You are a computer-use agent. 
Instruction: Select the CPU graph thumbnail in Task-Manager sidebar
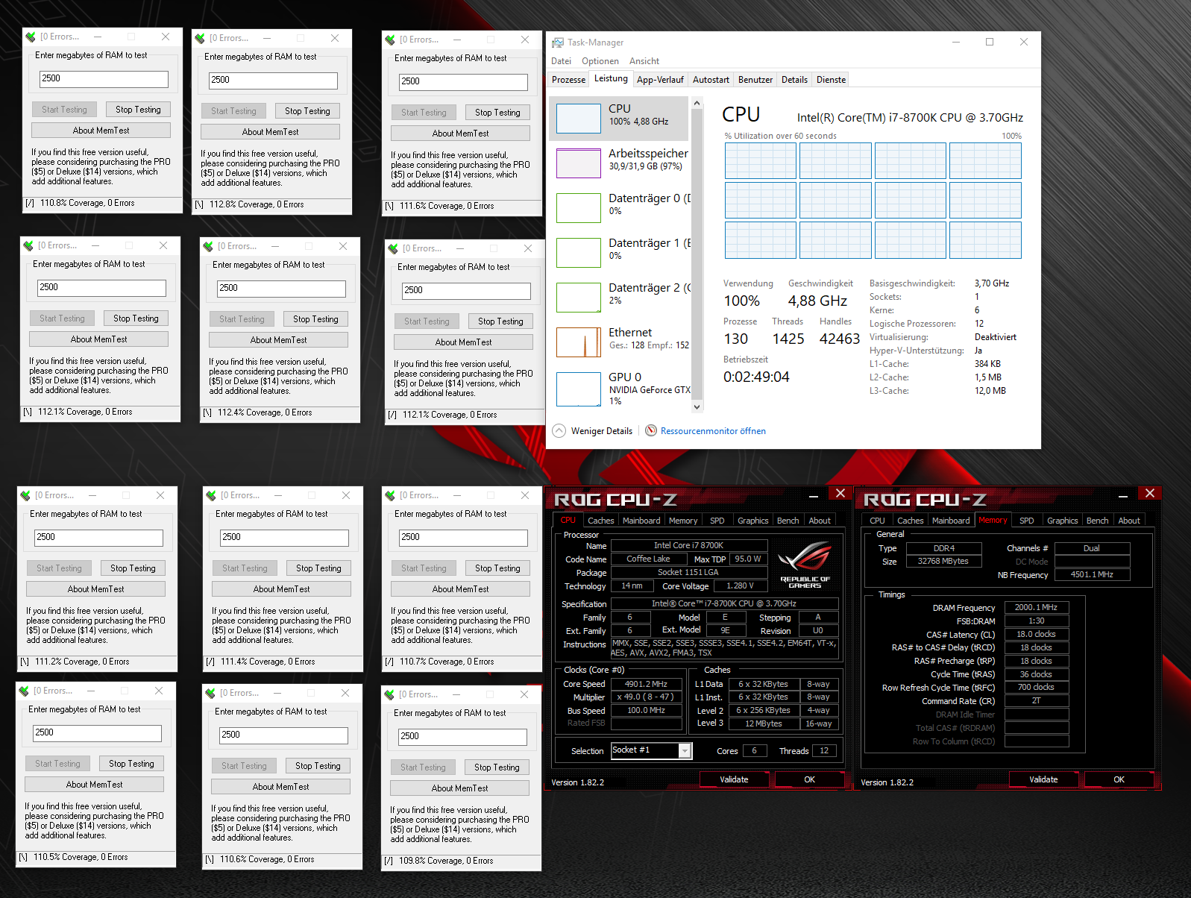point(579,119)
